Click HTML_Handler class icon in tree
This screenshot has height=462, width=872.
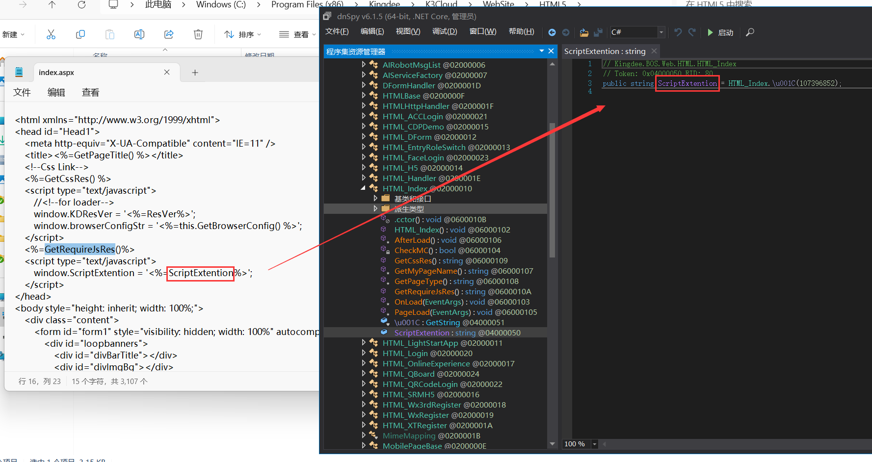coord(373,178)
